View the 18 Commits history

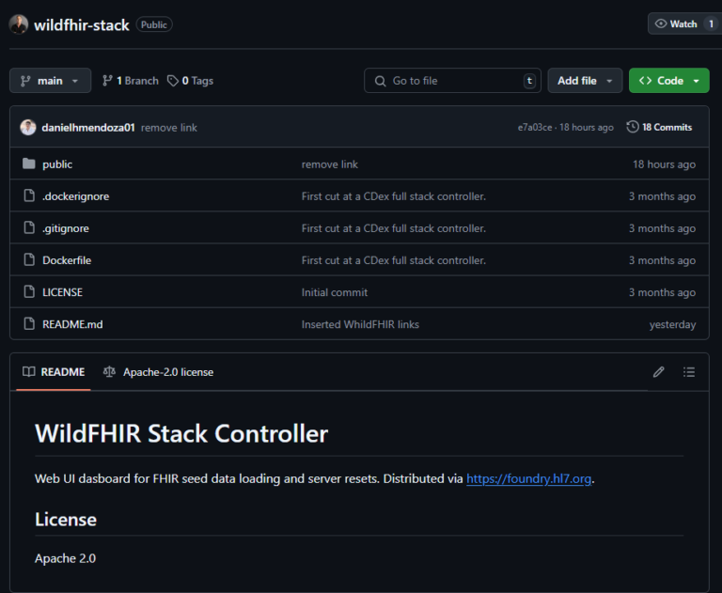point(659,127)
